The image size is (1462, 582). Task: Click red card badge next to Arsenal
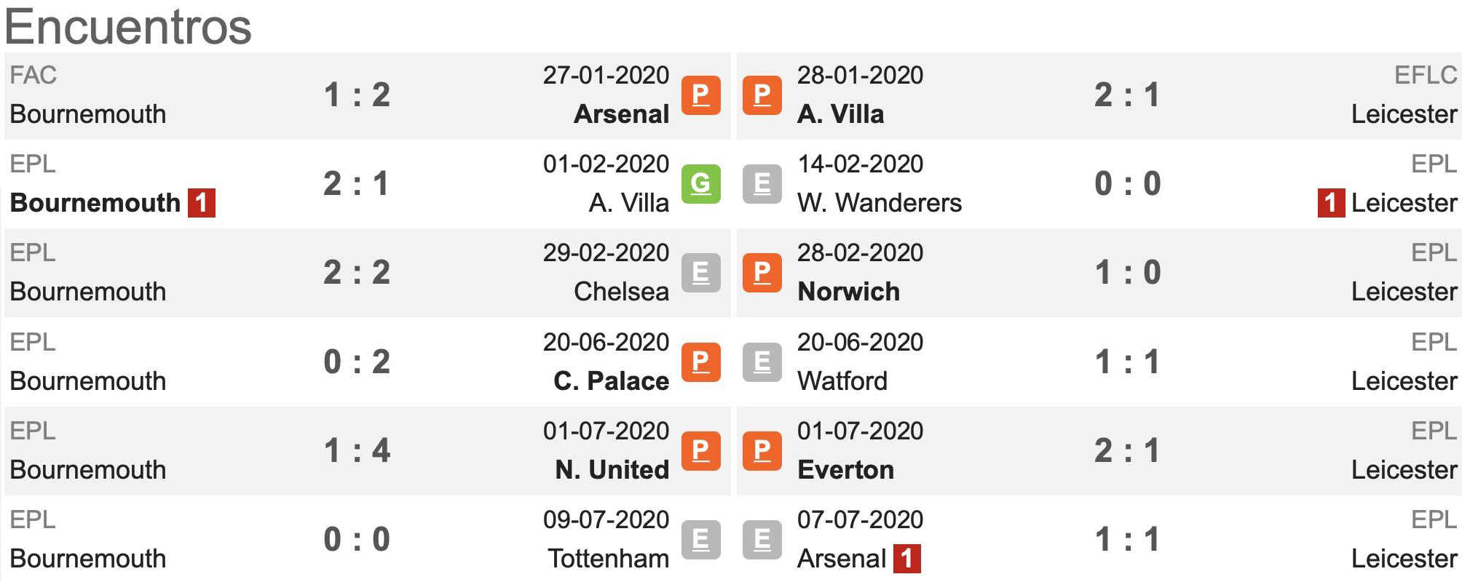pyautogui.click(x=906, y=559)
